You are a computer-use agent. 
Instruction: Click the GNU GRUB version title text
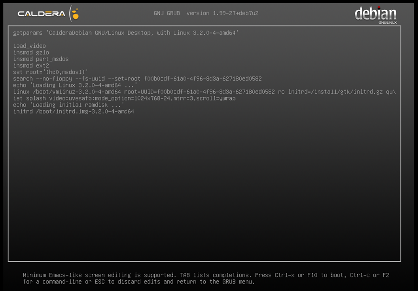click(x=206, y=13)
